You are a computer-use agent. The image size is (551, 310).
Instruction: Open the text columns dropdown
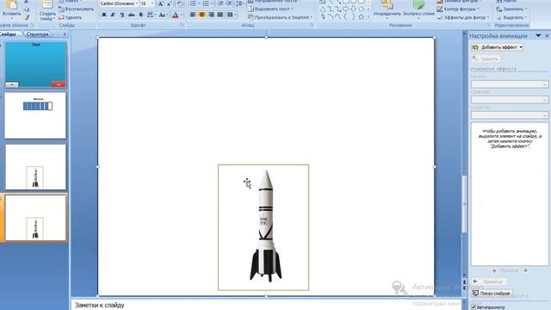pyautogui.click(x=232, y=15)
